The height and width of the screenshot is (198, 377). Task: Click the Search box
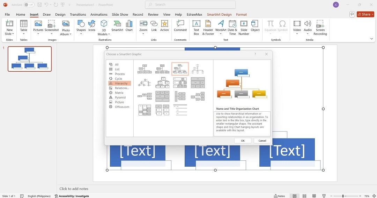pos(190,5)
